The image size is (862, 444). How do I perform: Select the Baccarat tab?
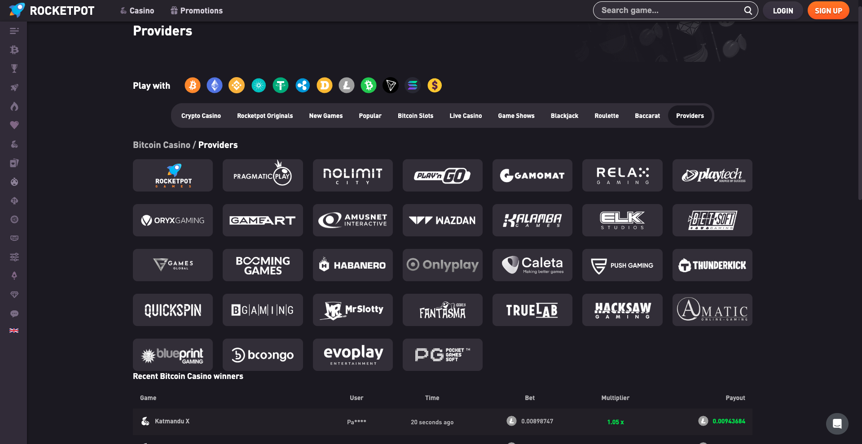pos(647,116)
